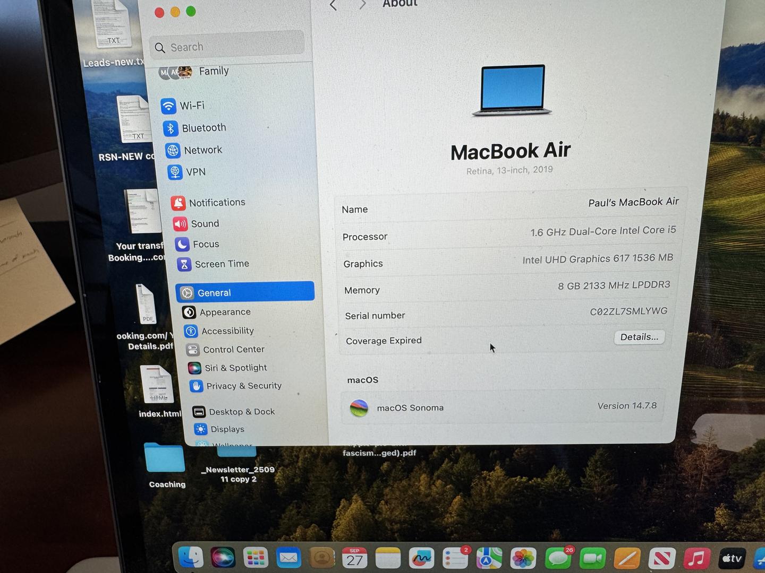Click the macOS Sonoma row
The width and height of the screenshot is (765, 573).
(x=503, y=407)
